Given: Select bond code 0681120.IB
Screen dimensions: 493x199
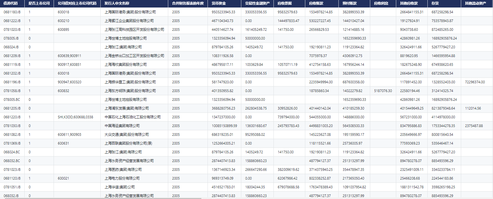Looking at the screenshot, I should click(12, 178).
